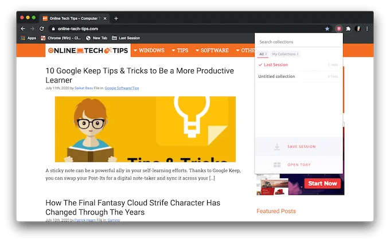Click the save session download icon
The width and height of the screenshot is (390, 243).
tap(277, 147)
